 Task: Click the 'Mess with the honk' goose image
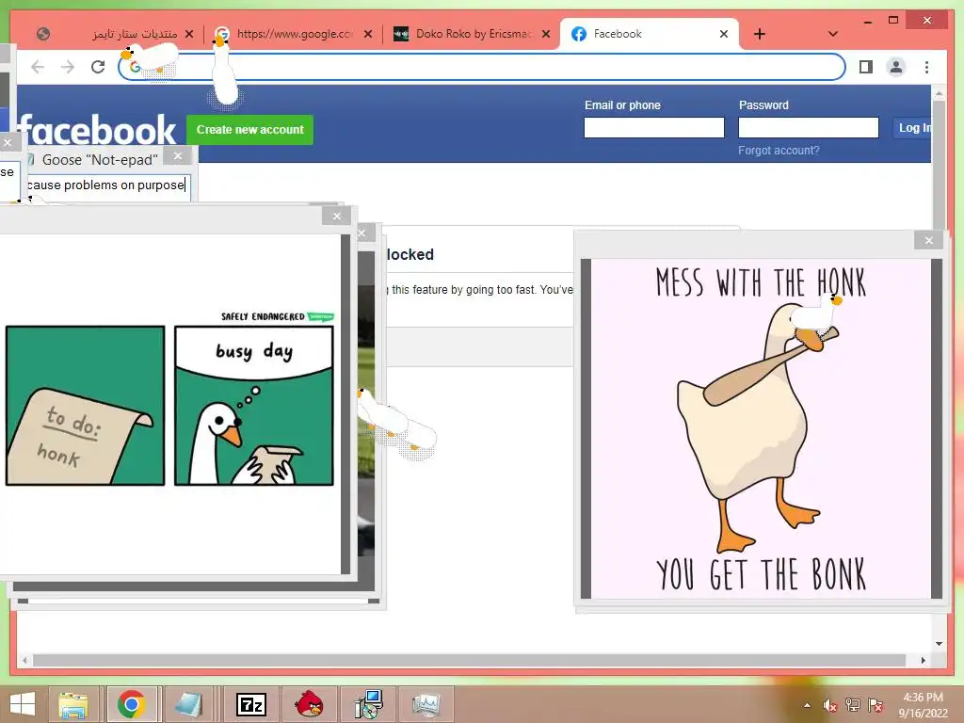tap(761, 428)
